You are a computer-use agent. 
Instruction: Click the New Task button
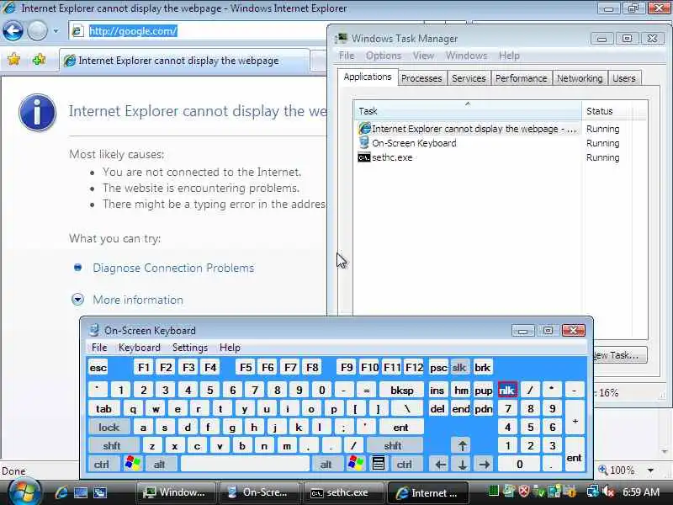pos(620,355)
